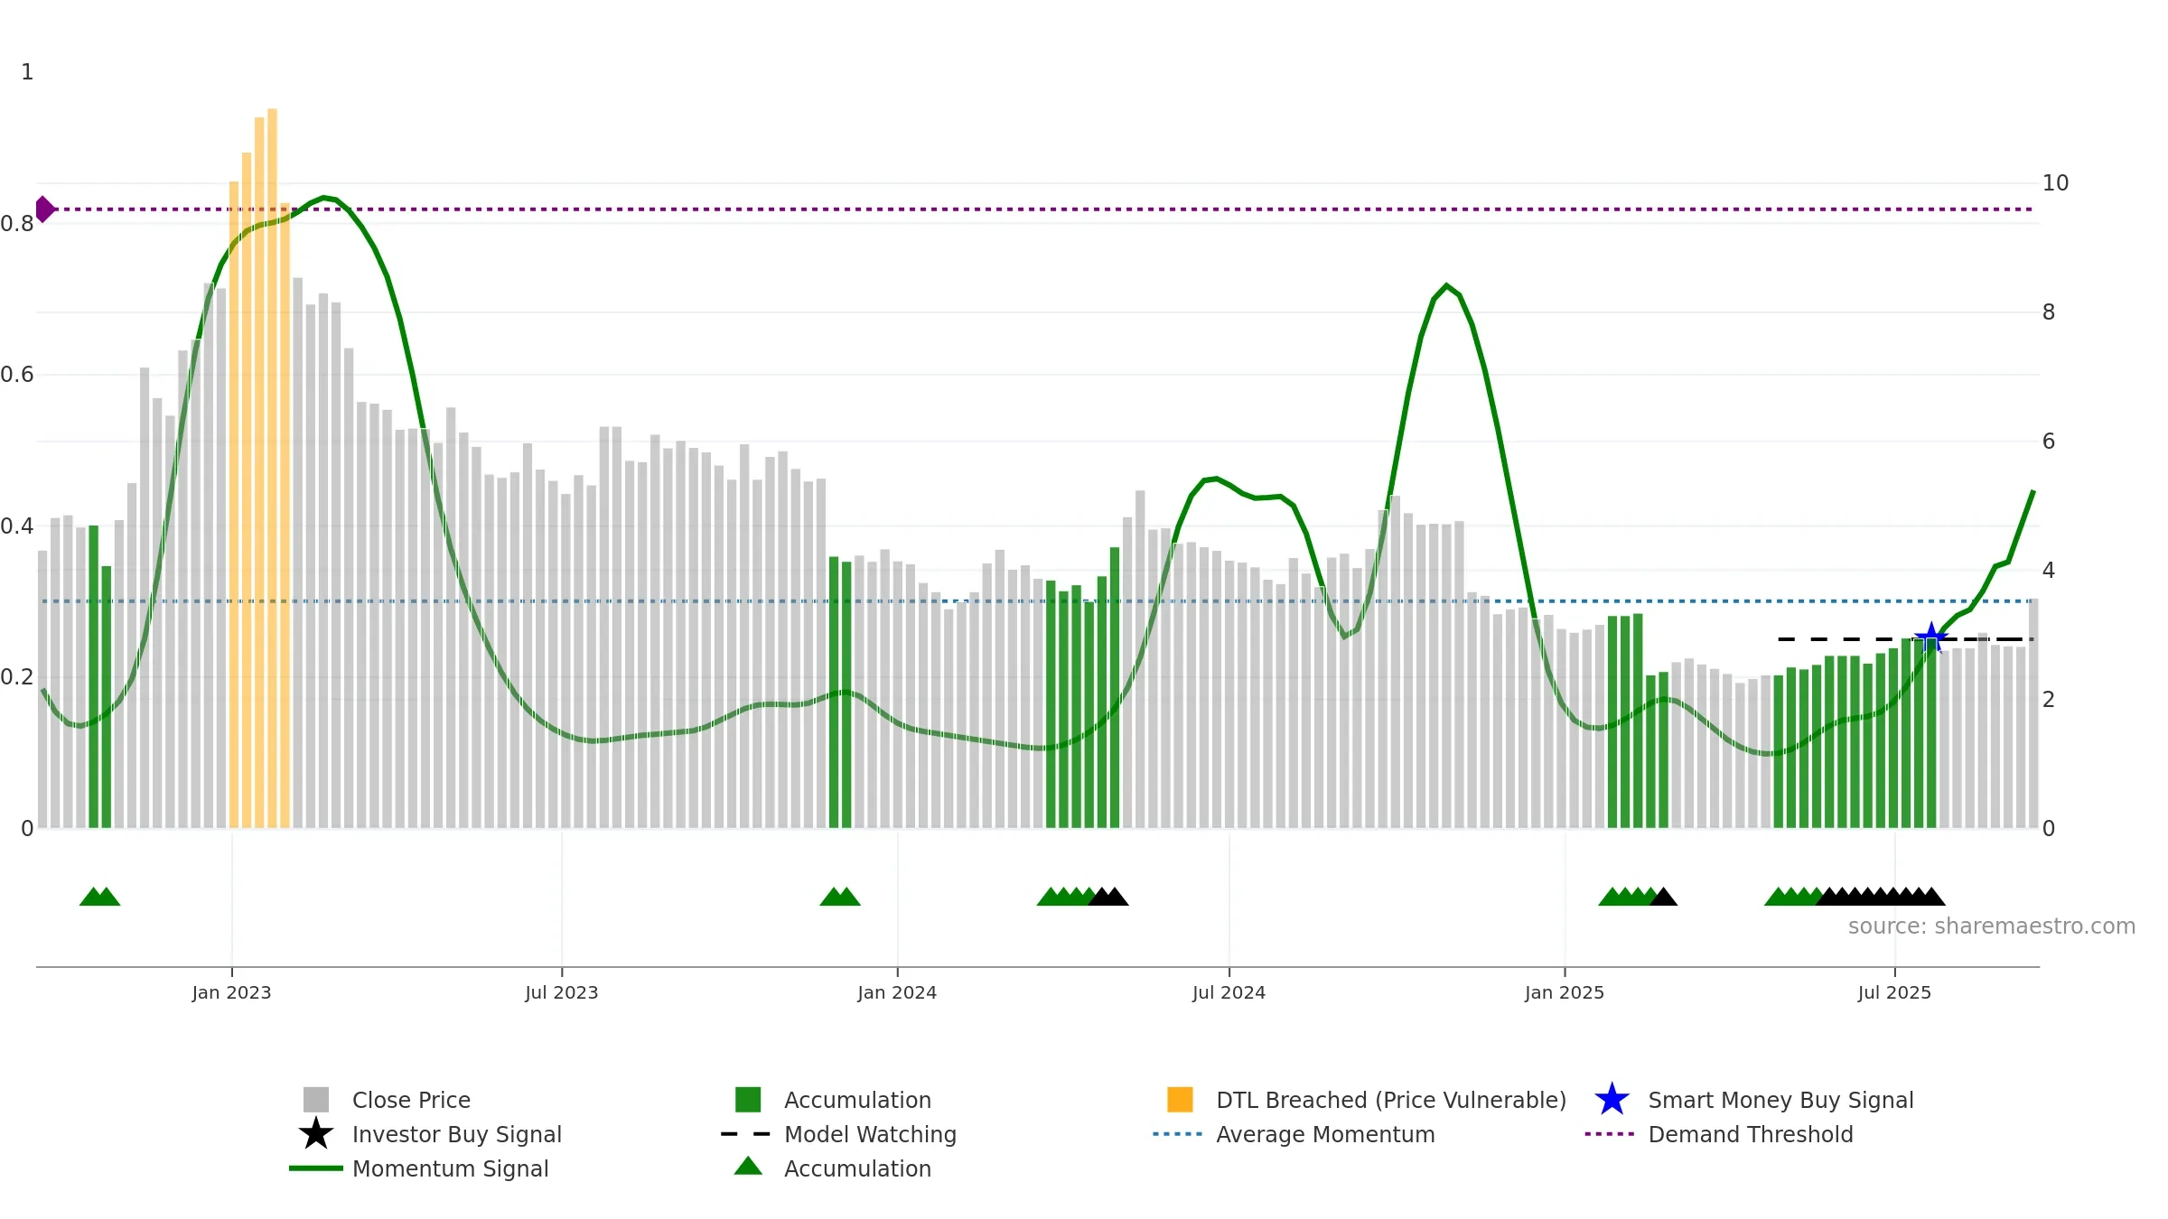The image size is (2168, 1219).
Task: Select the orange DTL Breached legend swatch
Action: 1180,1100
